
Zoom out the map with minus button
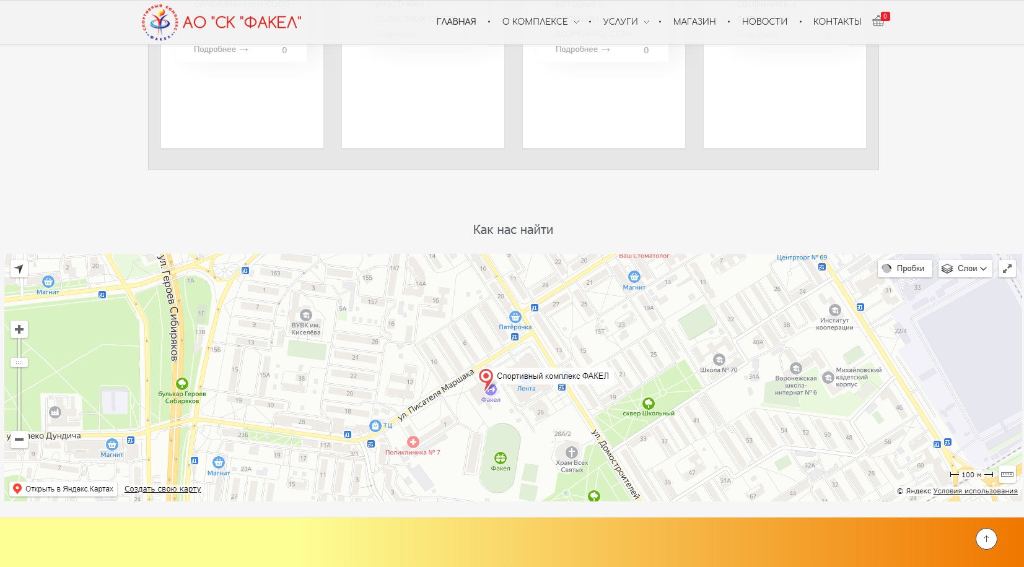[19, 439]
